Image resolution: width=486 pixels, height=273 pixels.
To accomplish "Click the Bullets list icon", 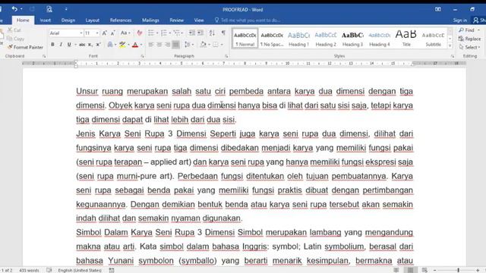I will click(151, 33).
